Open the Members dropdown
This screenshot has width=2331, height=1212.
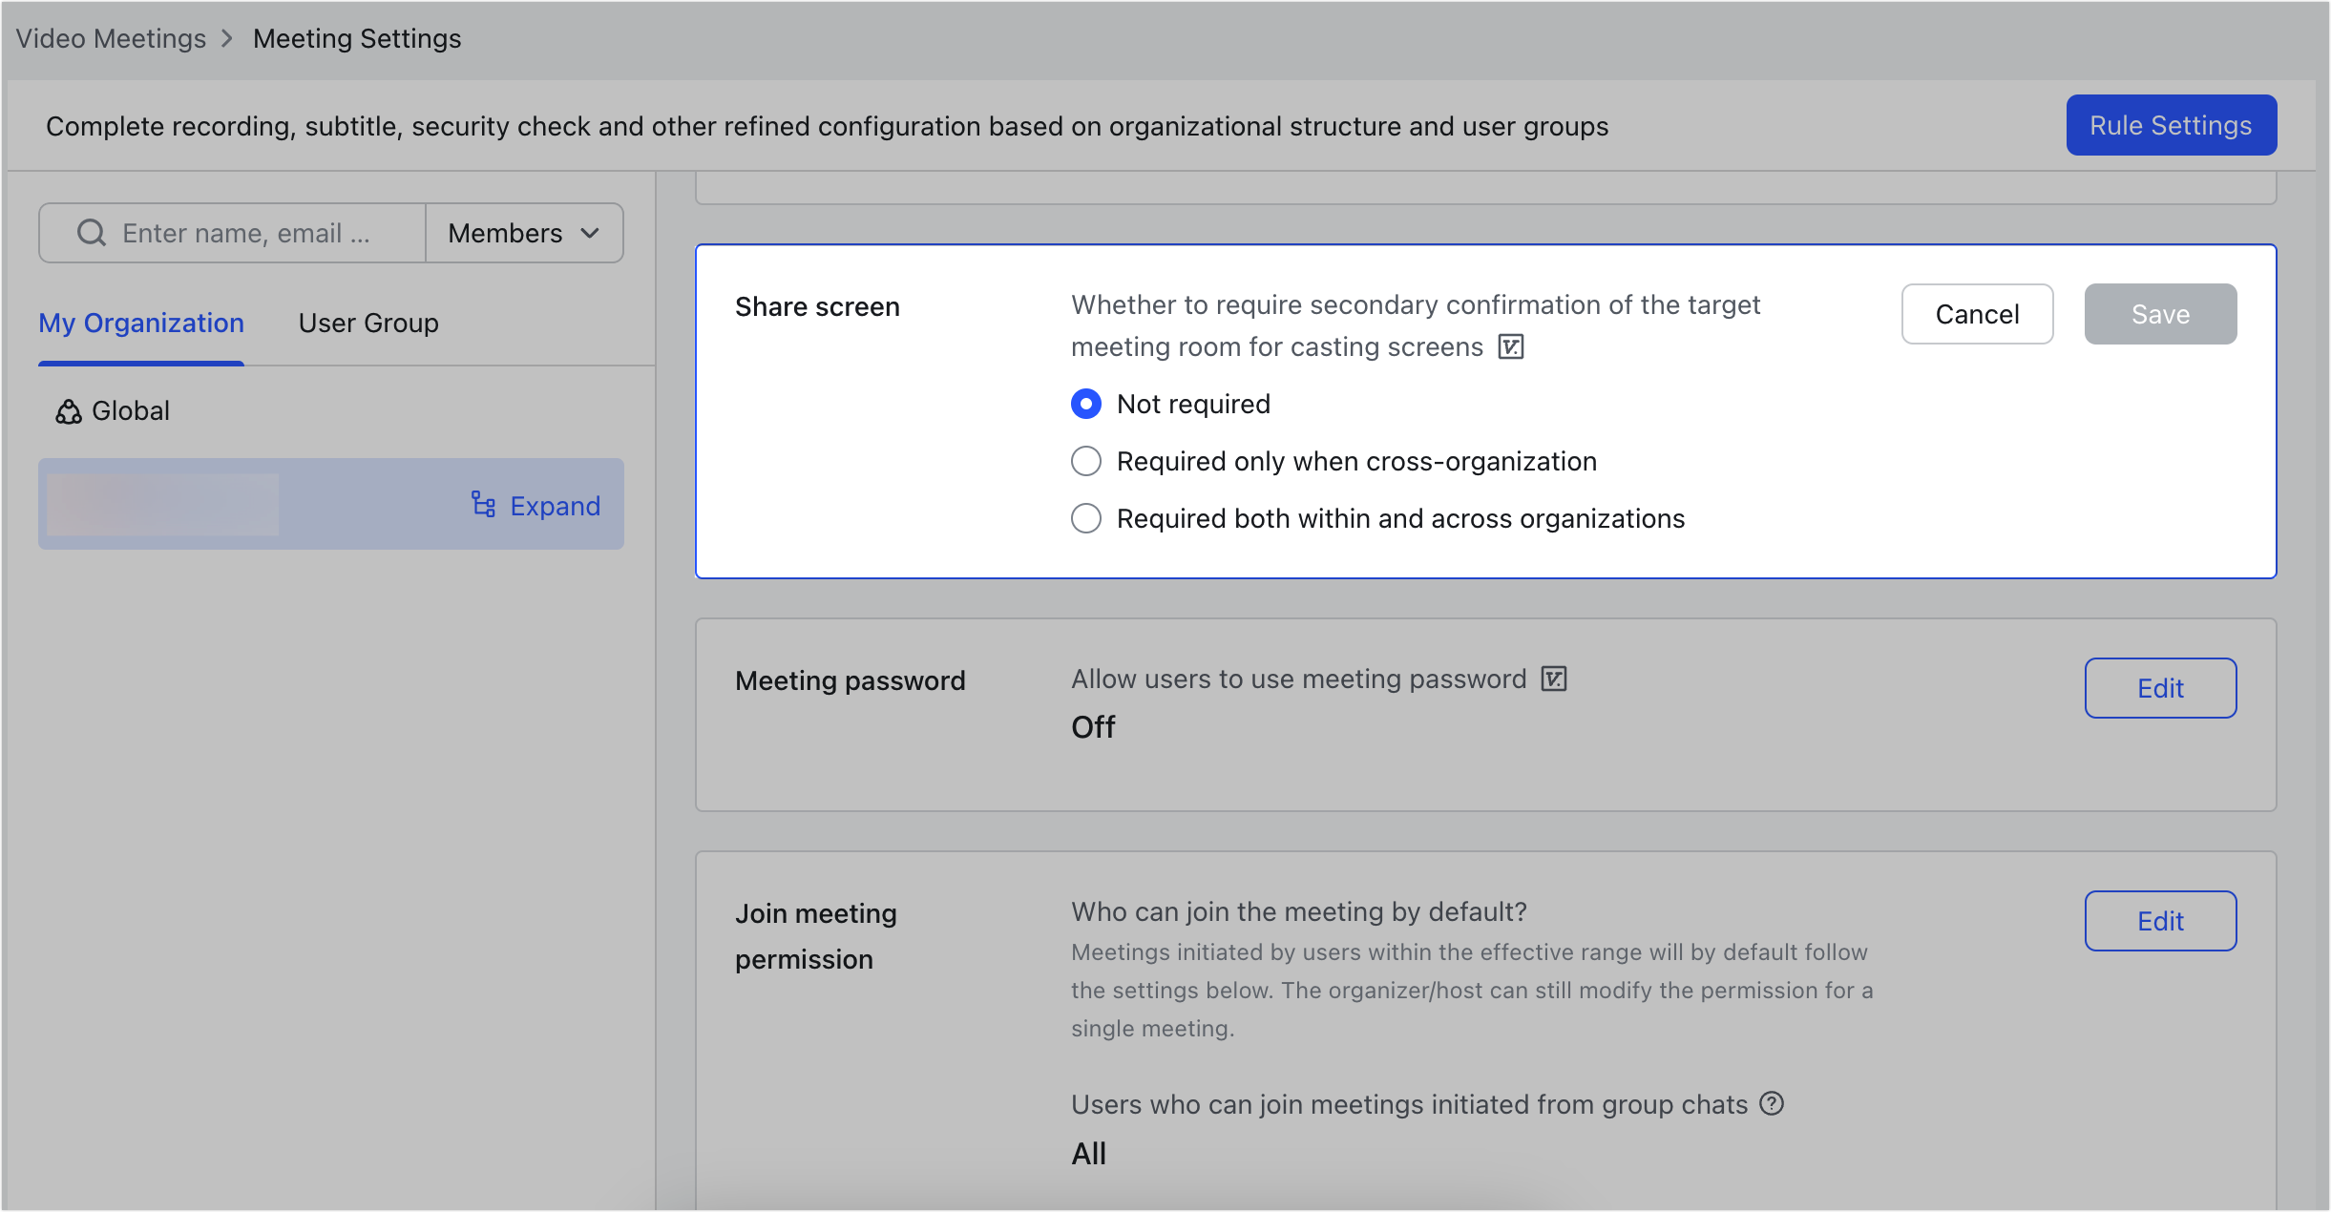[524, 233]
